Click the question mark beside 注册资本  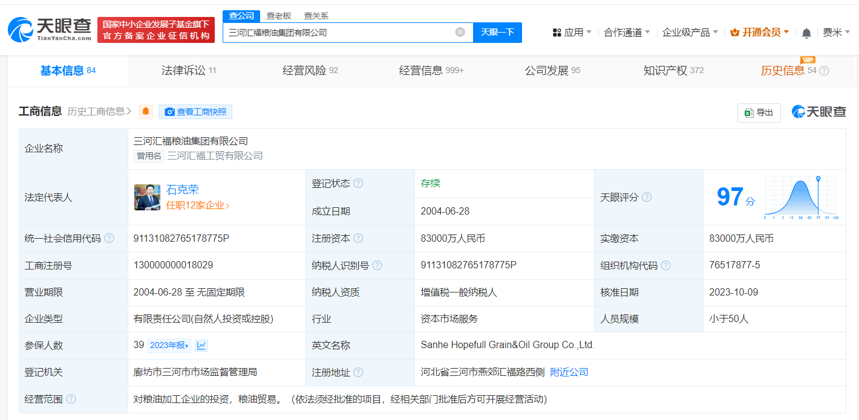point(358,238)
